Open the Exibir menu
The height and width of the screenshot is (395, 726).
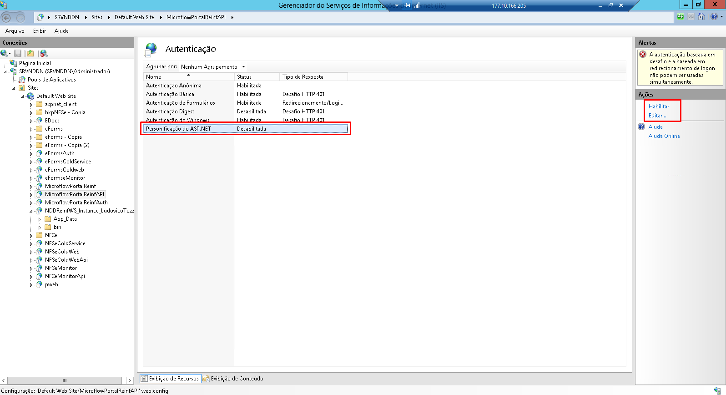pyautogui.click(x=39, y=31)
